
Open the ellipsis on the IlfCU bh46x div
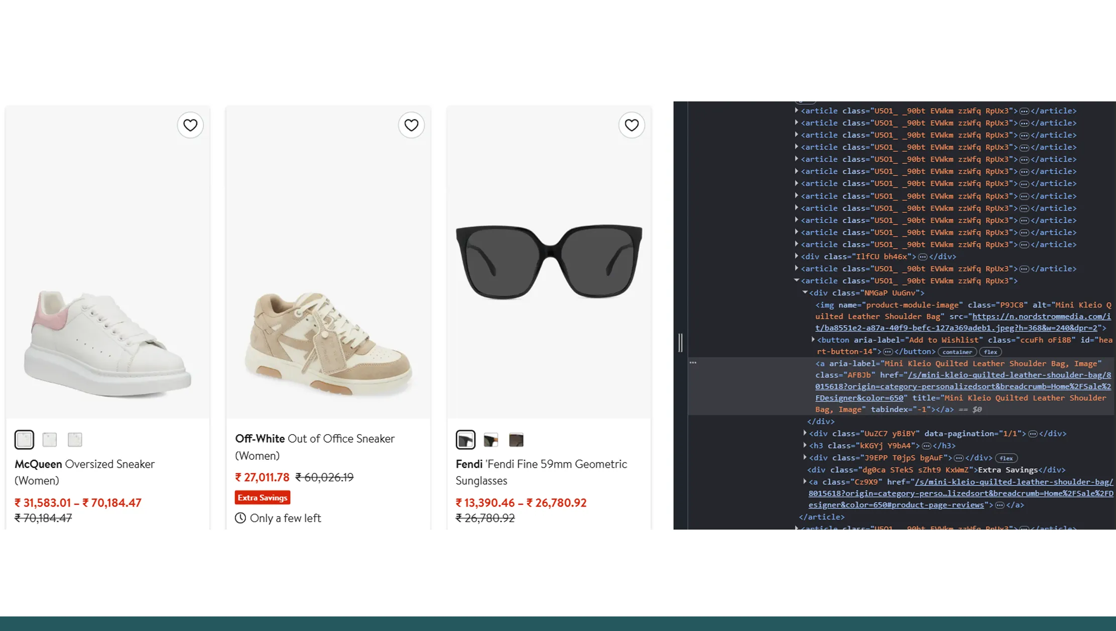pos(924,257)
